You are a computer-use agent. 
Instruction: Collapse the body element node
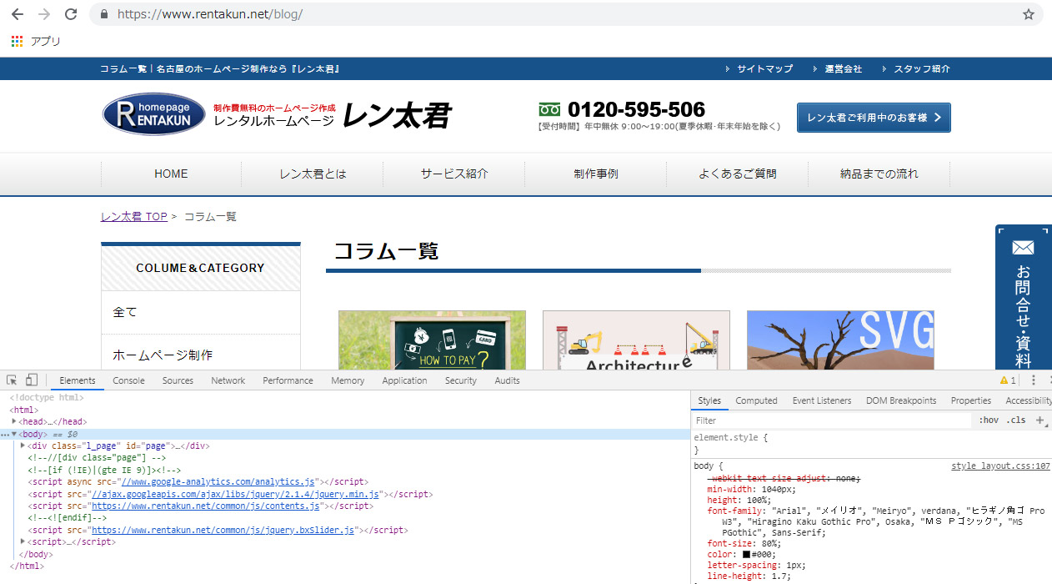(x=14, y=434)
